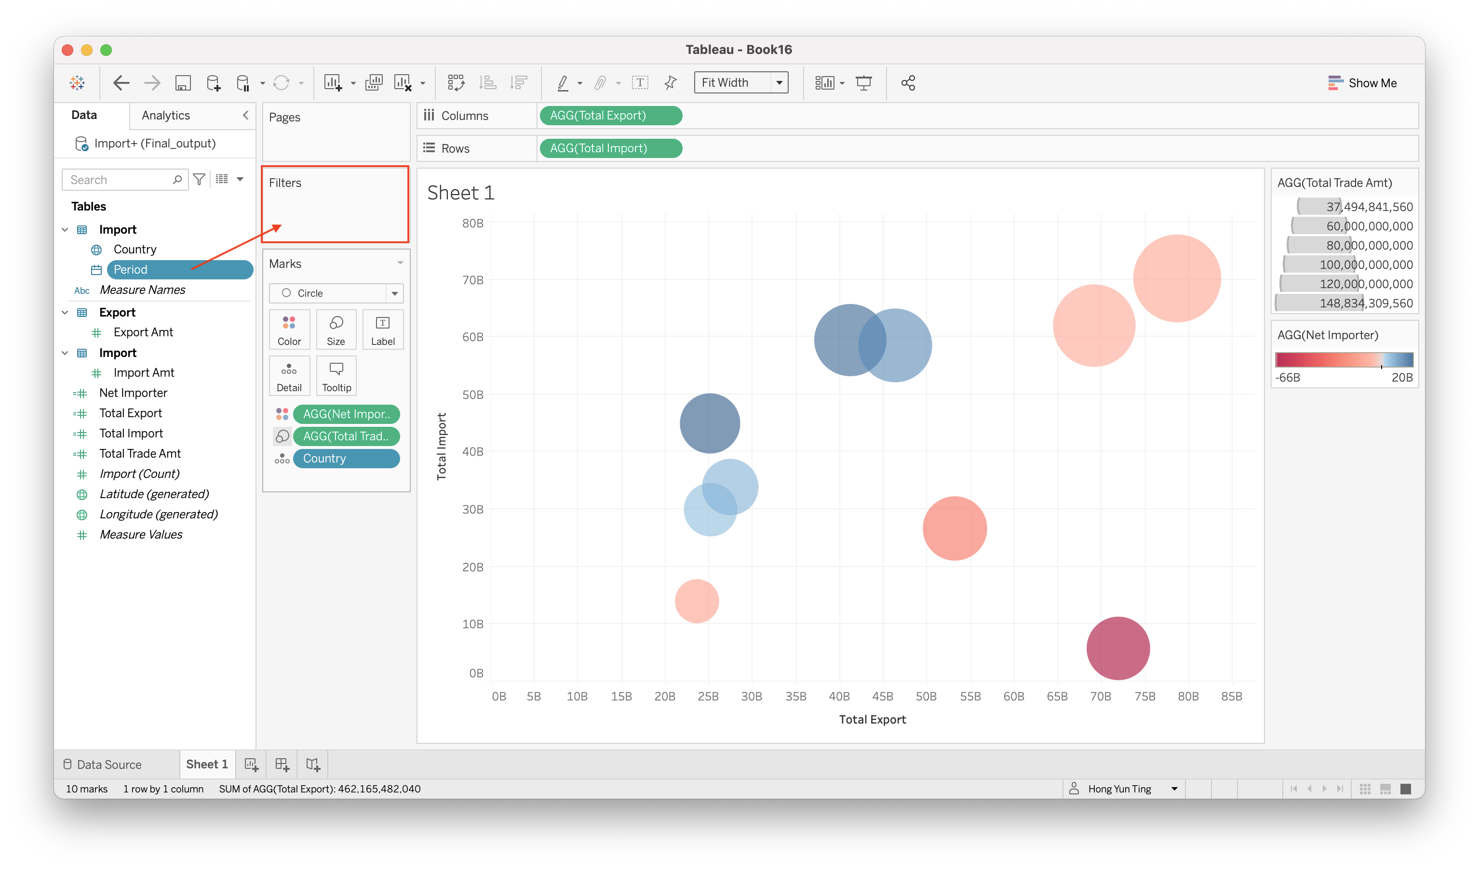Viewport: 1479px width, 870px height.
Task: Collapse the Export table tree
Action: (x=65, y=313)
